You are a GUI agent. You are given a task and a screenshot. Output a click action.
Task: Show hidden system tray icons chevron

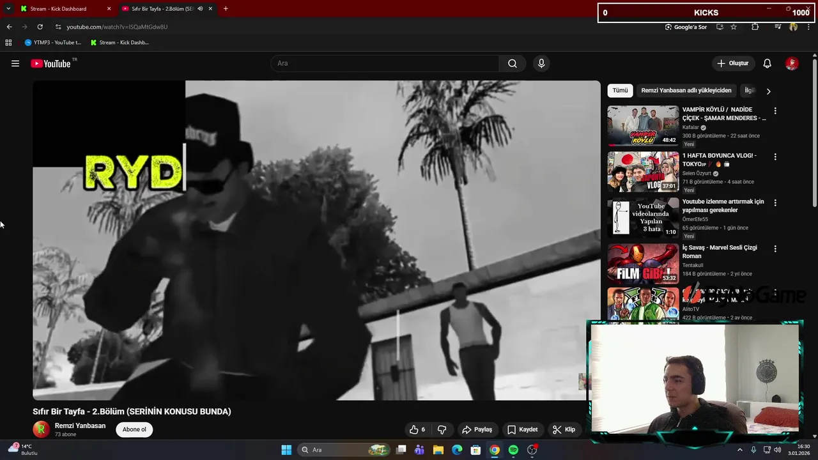coord(740,450)
